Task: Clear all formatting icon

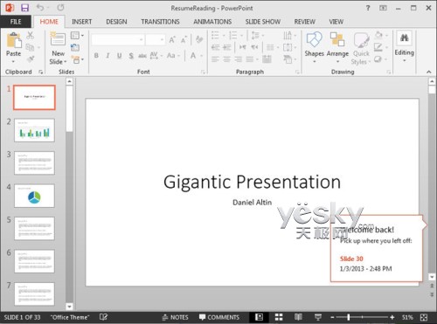Action: [x=199, y=39]
